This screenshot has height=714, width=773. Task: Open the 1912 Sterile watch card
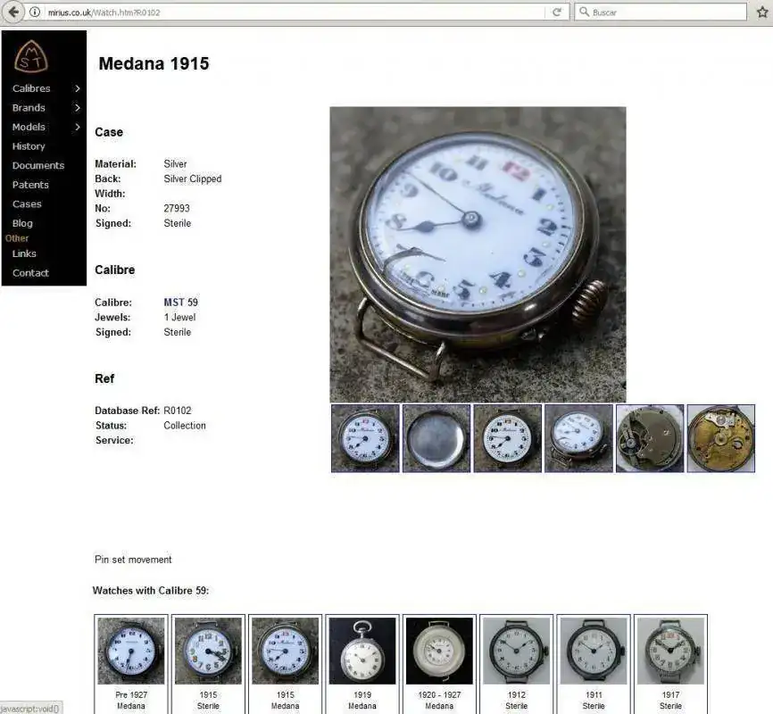pyautogui.click(x=516, y=664)
